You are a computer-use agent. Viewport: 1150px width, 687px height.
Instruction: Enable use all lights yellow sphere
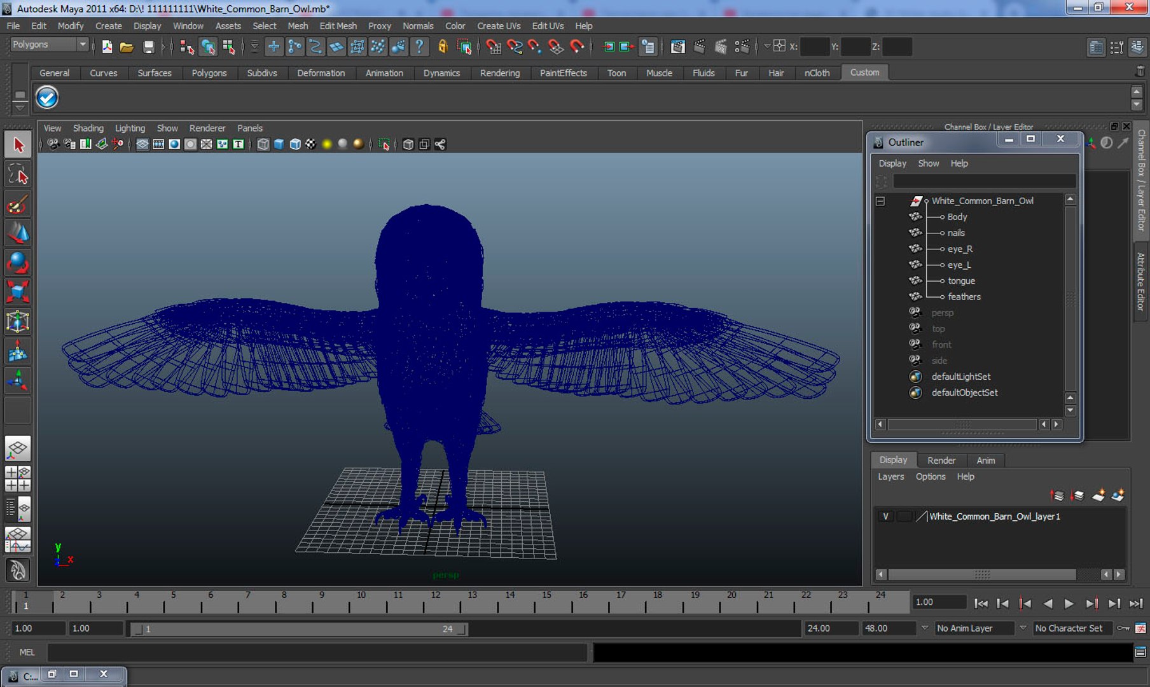(327, 144)
